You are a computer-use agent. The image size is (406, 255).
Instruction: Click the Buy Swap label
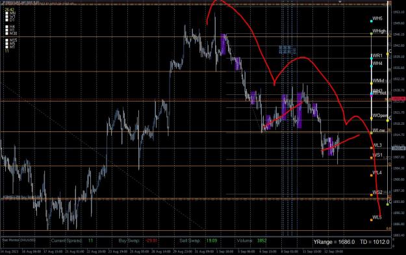129,241
